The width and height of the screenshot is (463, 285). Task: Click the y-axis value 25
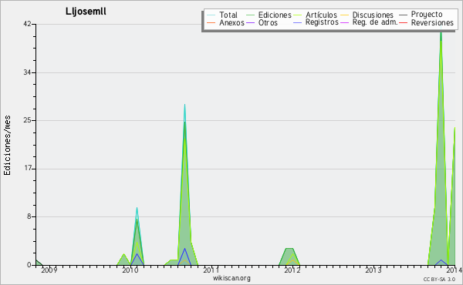click(27, 120)
